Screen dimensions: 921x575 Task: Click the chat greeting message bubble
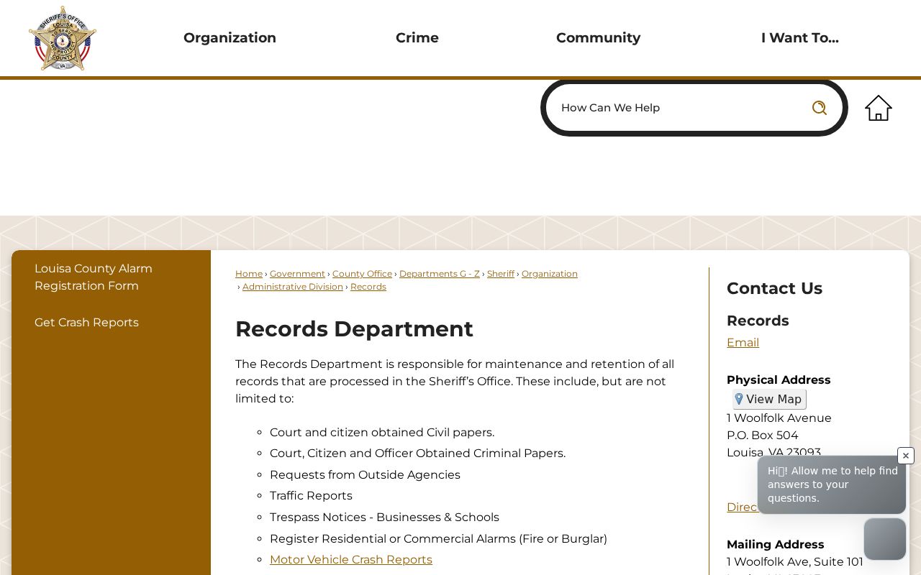(832, 484)
